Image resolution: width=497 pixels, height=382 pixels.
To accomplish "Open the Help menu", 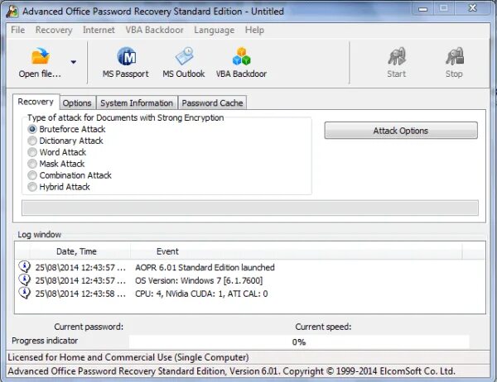I will pyautogui.click(x=254, y=30).
